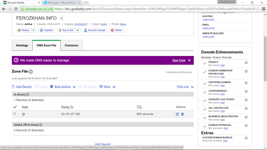Click the browser address bar URL

[155, 9]
